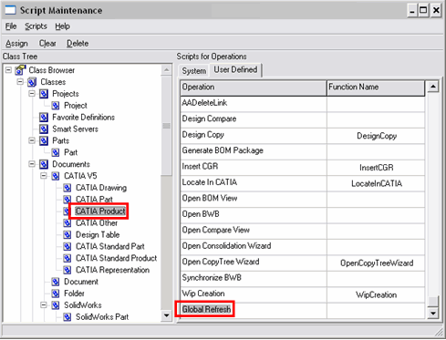Switch to the System tab

click(194, 71)
